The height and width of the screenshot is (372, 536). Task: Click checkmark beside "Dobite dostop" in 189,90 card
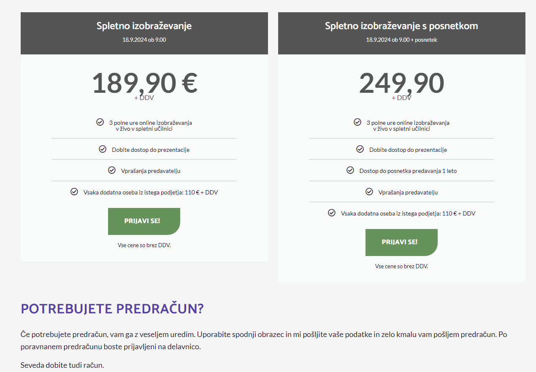click(x=103, y=149)
